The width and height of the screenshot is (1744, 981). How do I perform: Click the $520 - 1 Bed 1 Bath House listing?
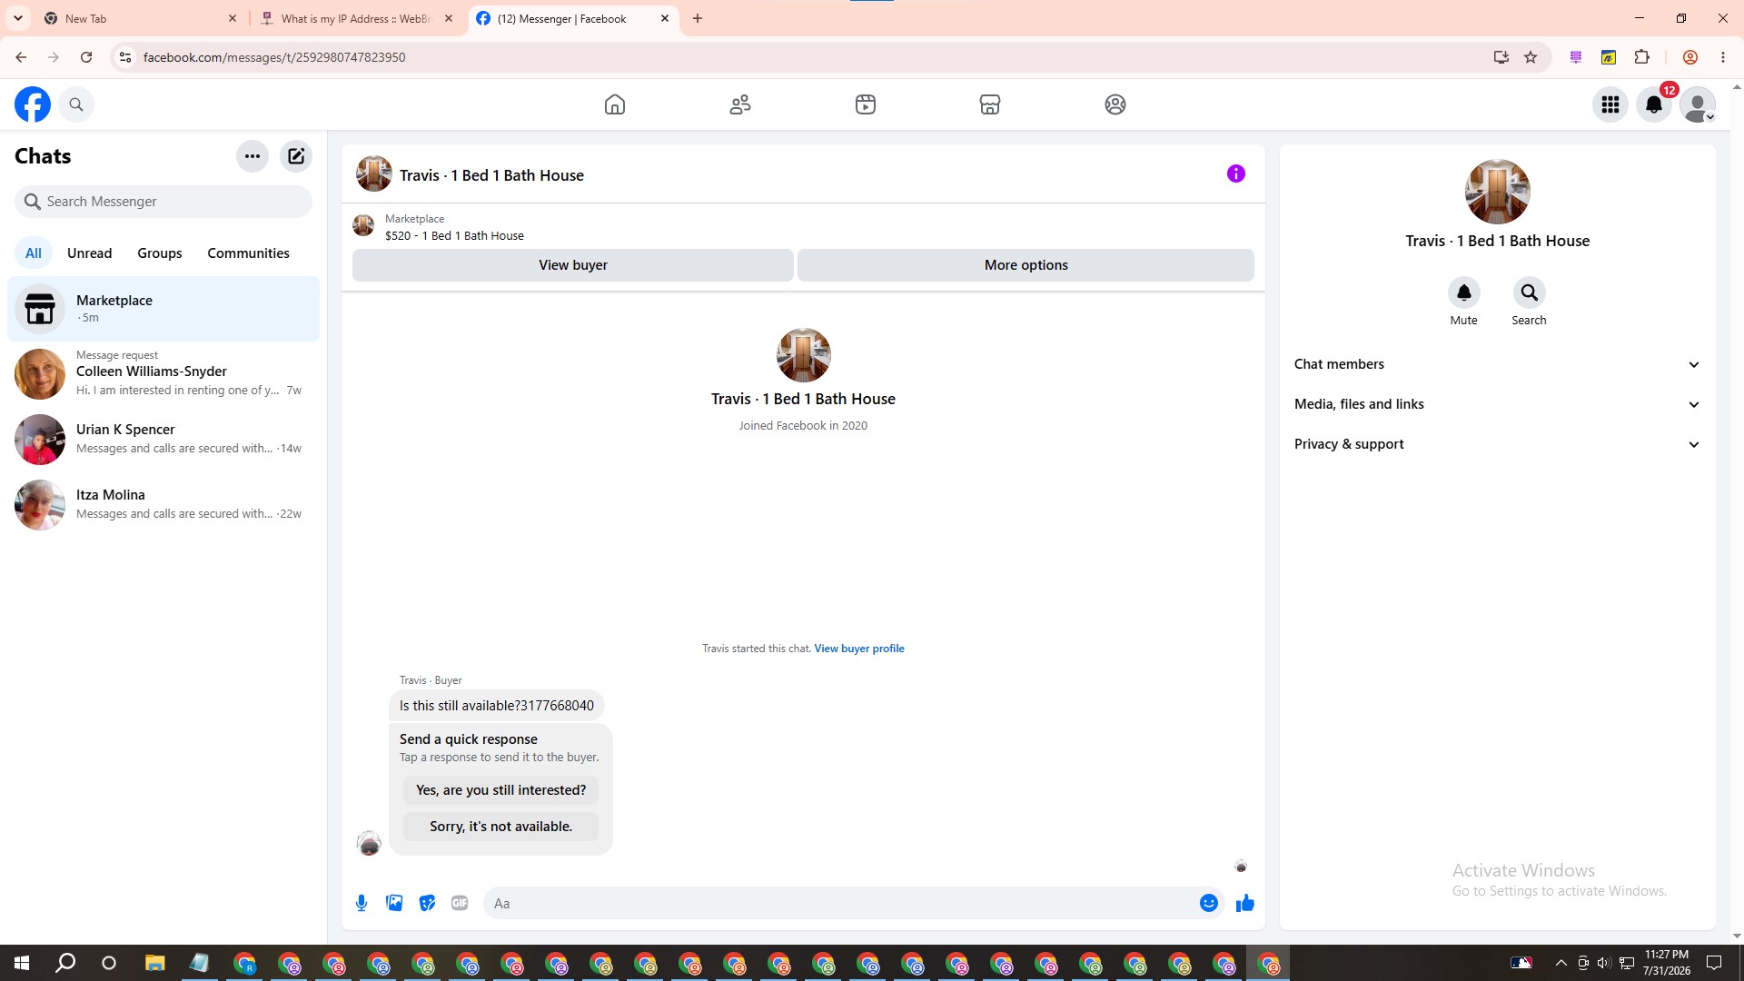point(454,236)
